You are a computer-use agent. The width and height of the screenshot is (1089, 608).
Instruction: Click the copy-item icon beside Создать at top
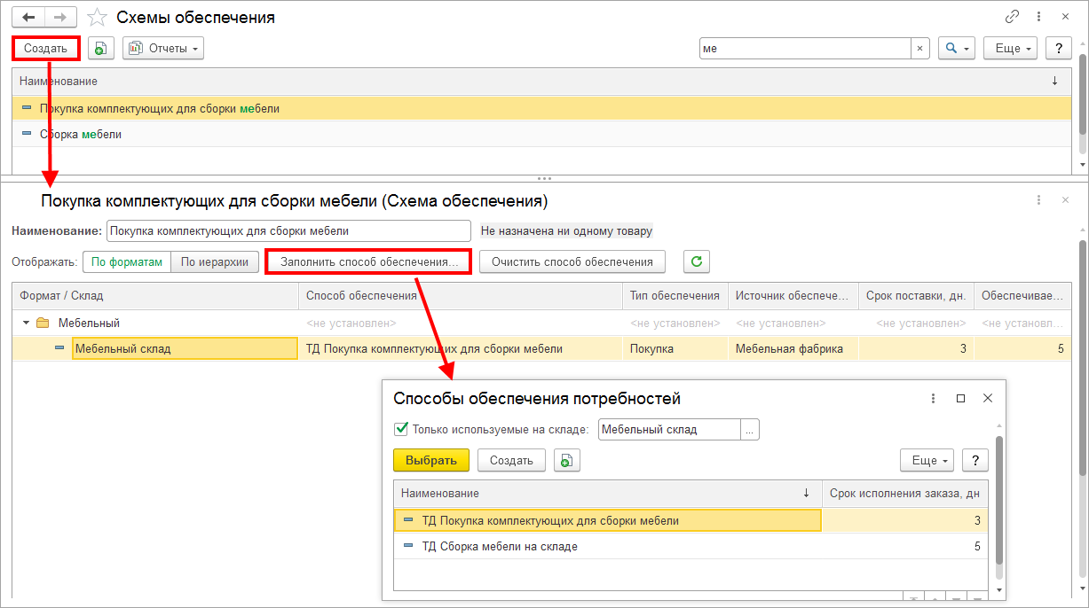coord(101,48)
